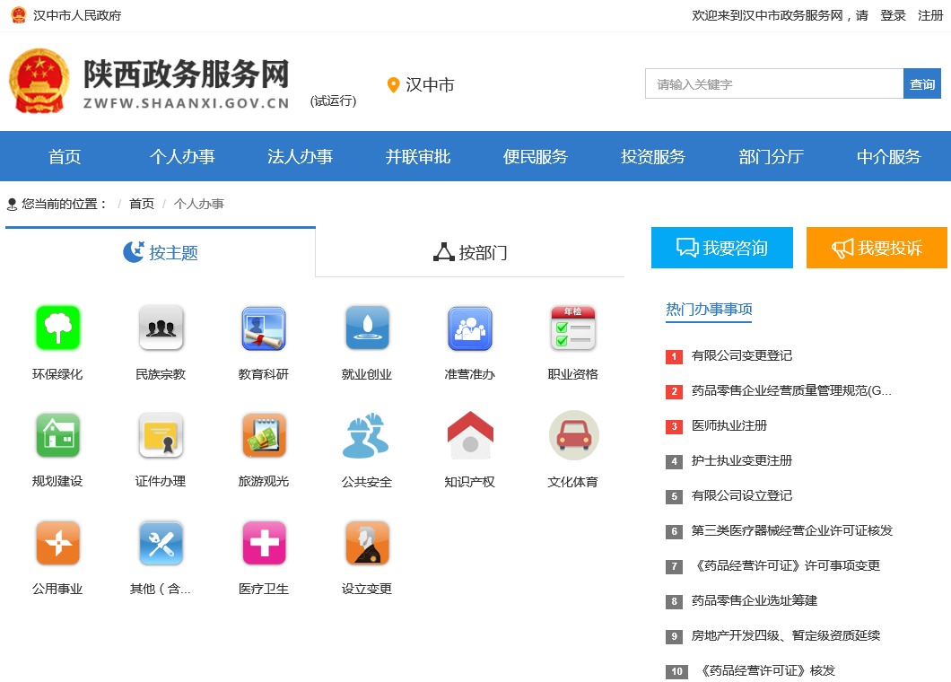
Task: Focus the 请输入关键字 search field
Action: pos(773,84)
